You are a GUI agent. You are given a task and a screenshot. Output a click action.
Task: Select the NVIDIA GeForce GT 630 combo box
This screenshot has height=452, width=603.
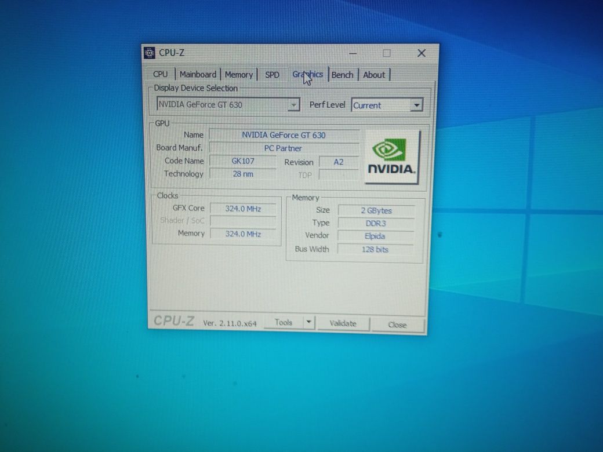click(x=228, y=104)
